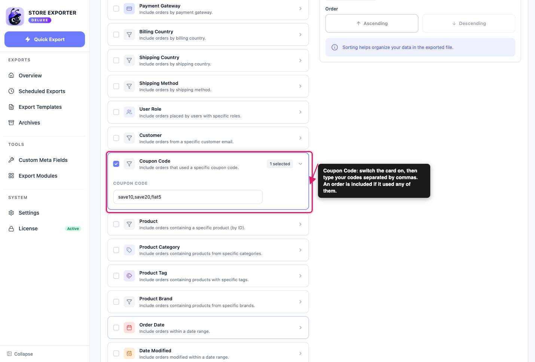
Task: Click the Collapse sidebar icon
Action: (9, 354)
